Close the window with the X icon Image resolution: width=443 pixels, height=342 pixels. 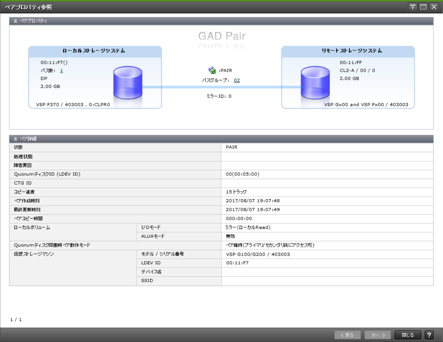click(434, 7)
